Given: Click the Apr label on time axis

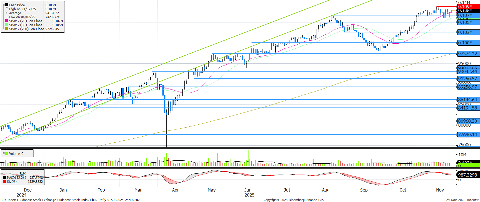Looking at the screenshot, I should (175, 190).
